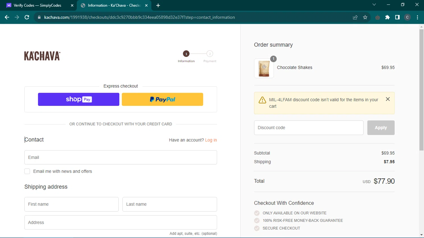Viewport: 424px width, 238px height.
Task: Click the scrollbar down arrow
Action: point(421,235)
